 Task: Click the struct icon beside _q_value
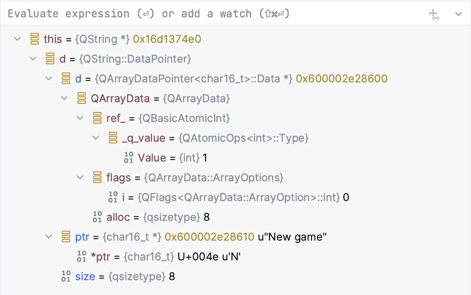click(x=113, y=138)
